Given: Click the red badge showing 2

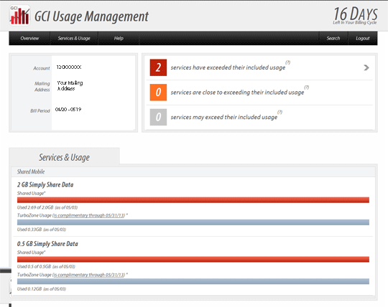Looking at the screenshot, I should (x=158, y=67).
